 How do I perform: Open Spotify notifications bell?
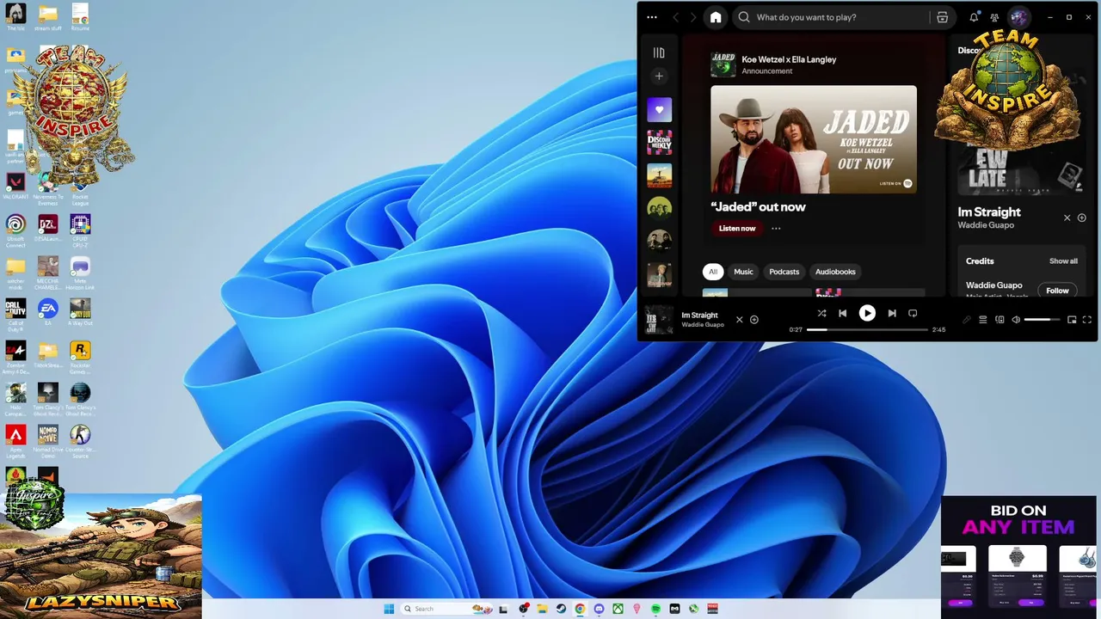click(x=975, y=17)
